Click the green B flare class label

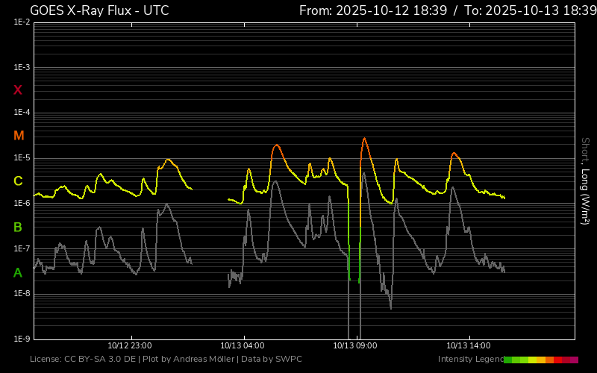pyautogui.click(x=18, y=227)
